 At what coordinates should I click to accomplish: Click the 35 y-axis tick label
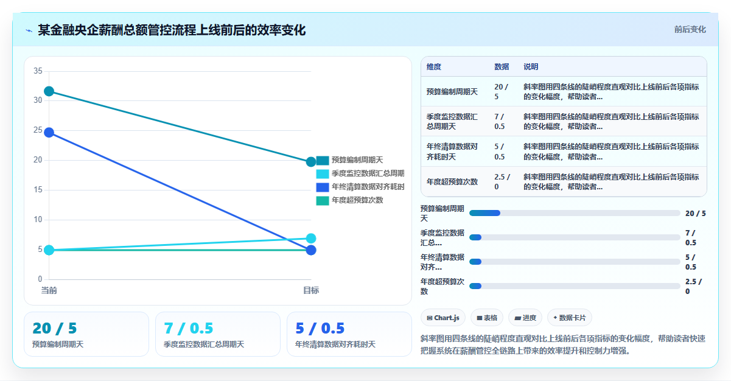pyautogui.click(x=38, y=71)
